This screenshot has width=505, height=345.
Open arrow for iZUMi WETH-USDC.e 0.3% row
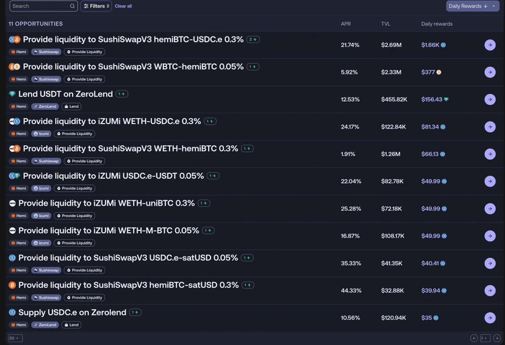tap(490, 127)
